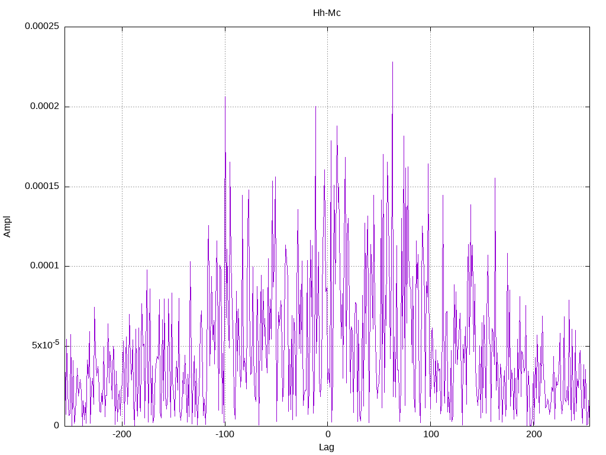
Task: Click the x-axis tick label 200
Action: (x=534, y=434)
